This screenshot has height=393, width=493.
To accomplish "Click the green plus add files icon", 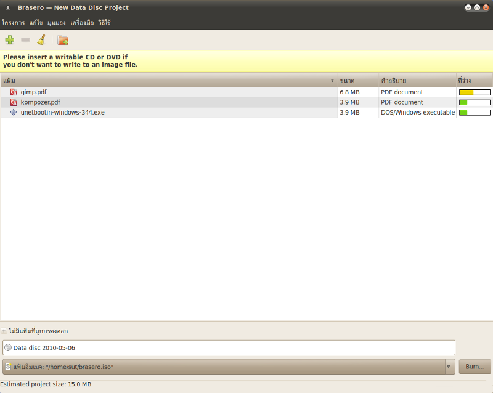I will (10, 40).
